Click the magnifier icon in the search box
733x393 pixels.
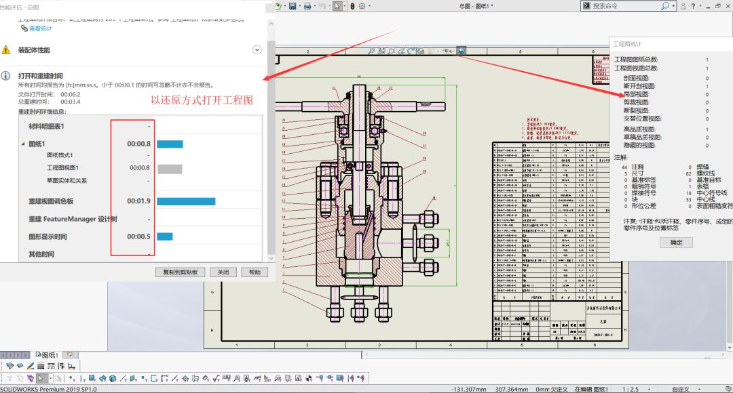[665, 6]
